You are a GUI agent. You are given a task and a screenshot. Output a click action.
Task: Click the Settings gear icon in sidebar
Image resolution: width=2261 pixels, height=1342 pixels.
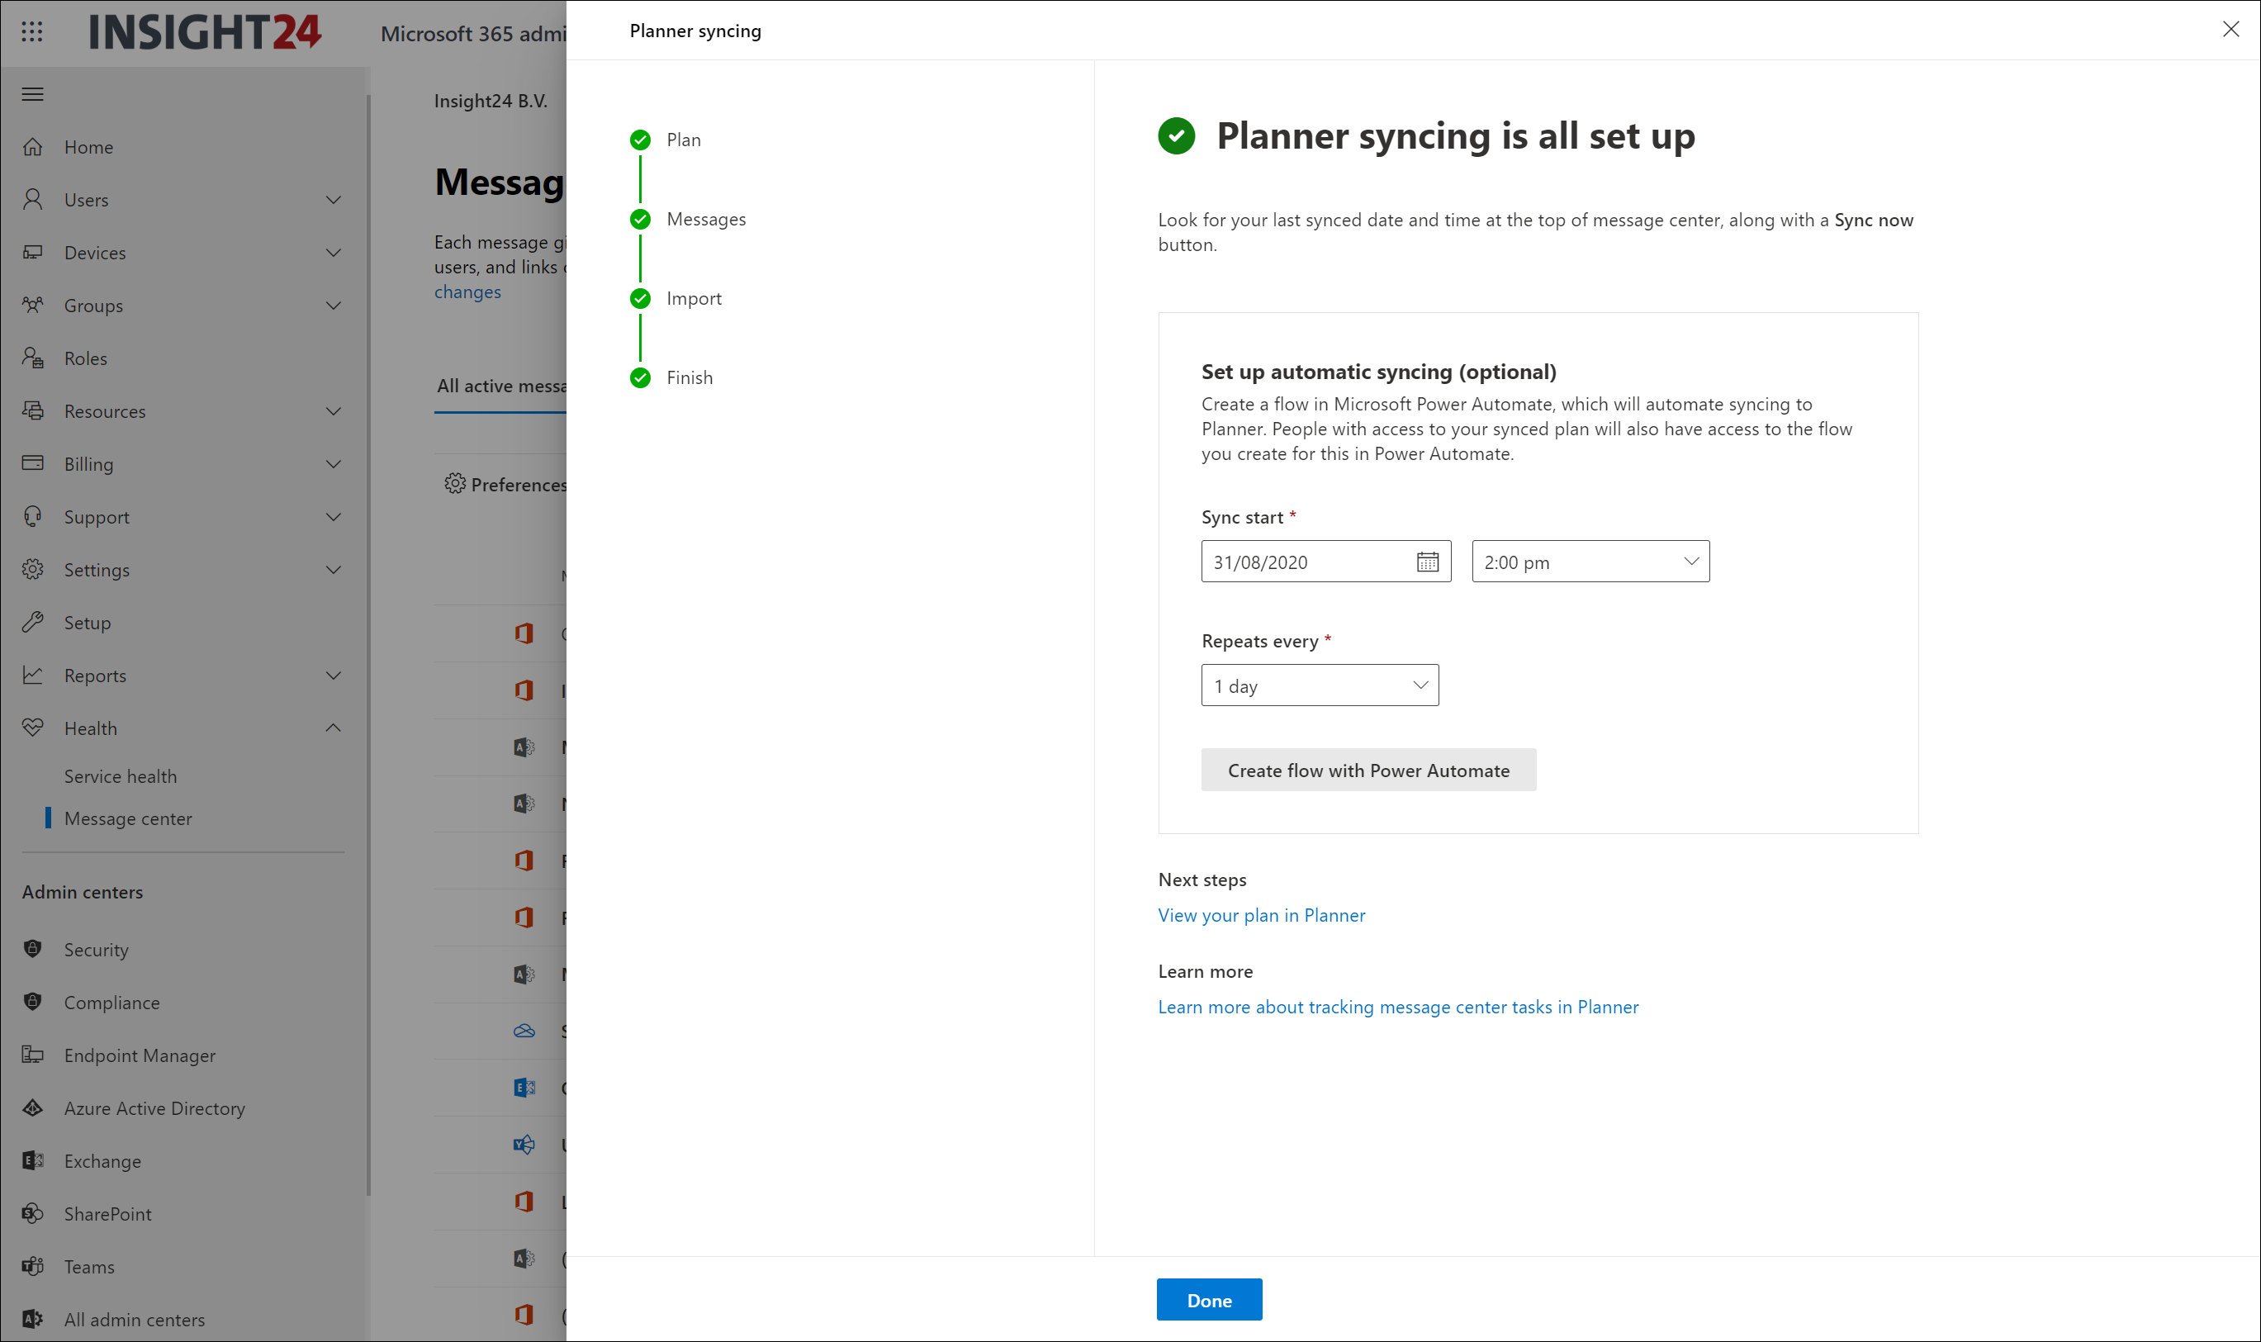click(x=32, y=569)
